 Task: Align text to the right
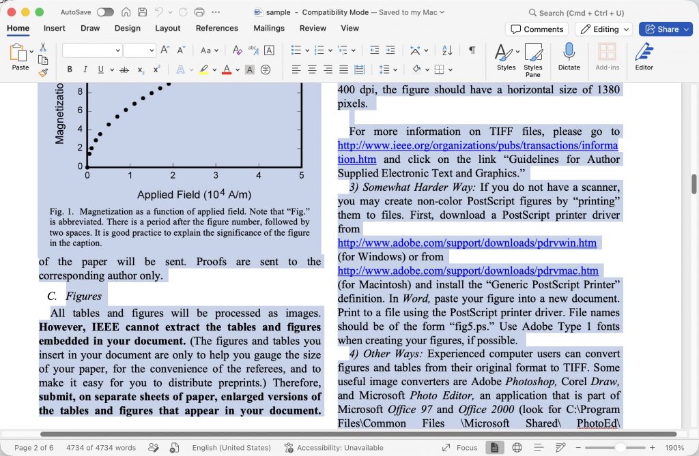pyautogui.click(x=328, y=70)
